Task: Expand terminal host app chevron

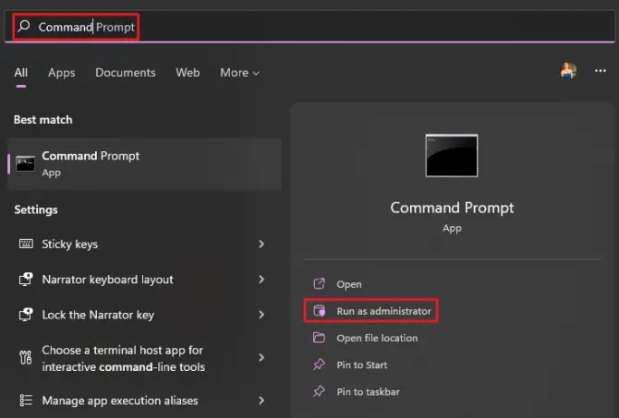Action: tap(261, 358)
